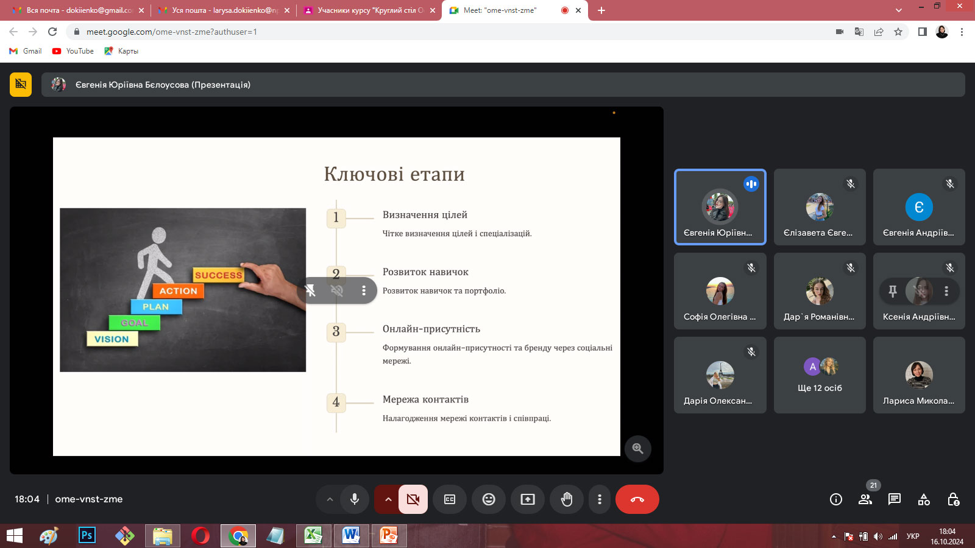
Task: Turn the camera back on
Action: point(413,499)
